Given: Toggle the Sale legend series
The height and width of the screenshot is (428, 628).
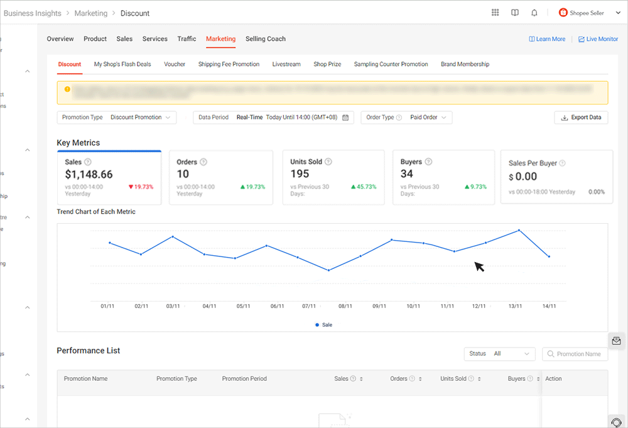Looking at the screenshot, I should pos(323,325).
